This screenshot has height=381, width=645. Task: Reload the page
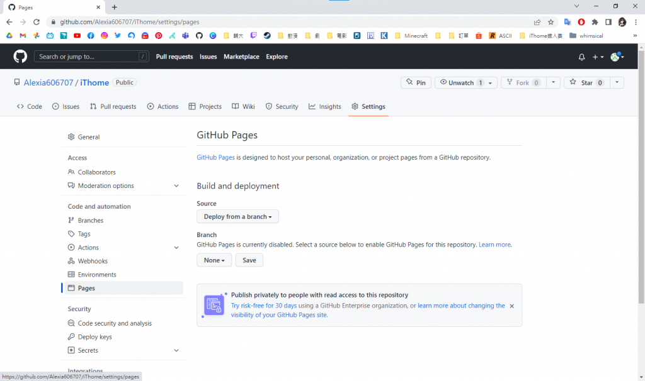[x=36, y=22]
